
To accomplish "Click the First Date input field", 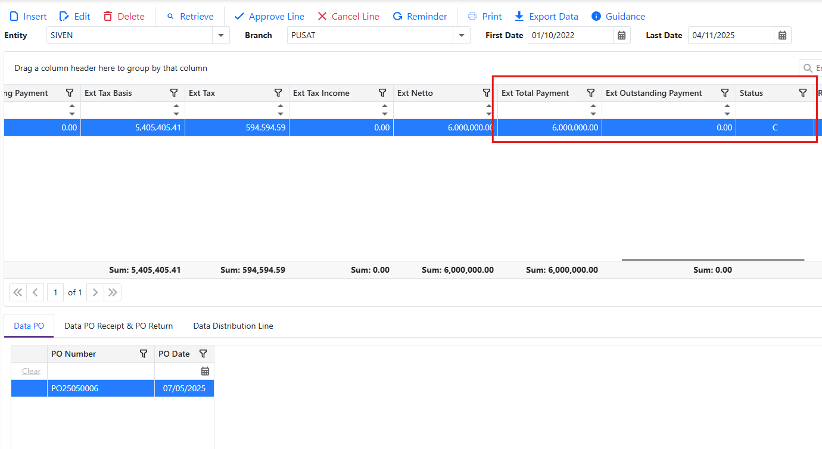I will [x=571, y=35].
